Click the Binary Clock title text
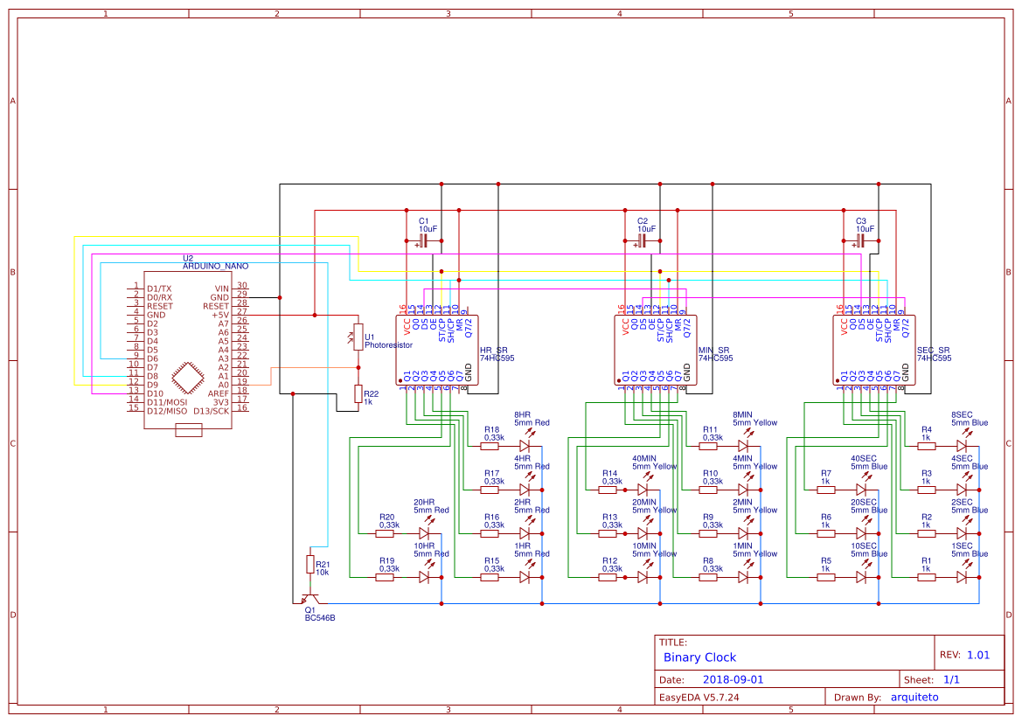The image size is (1022, 723). click(699, 657)
